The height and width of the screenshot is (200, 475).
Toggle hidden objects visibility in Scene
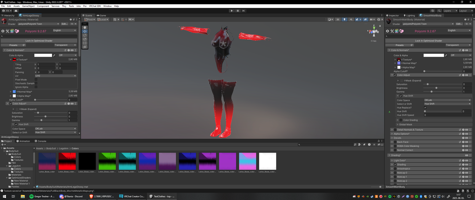pos(365,20)
